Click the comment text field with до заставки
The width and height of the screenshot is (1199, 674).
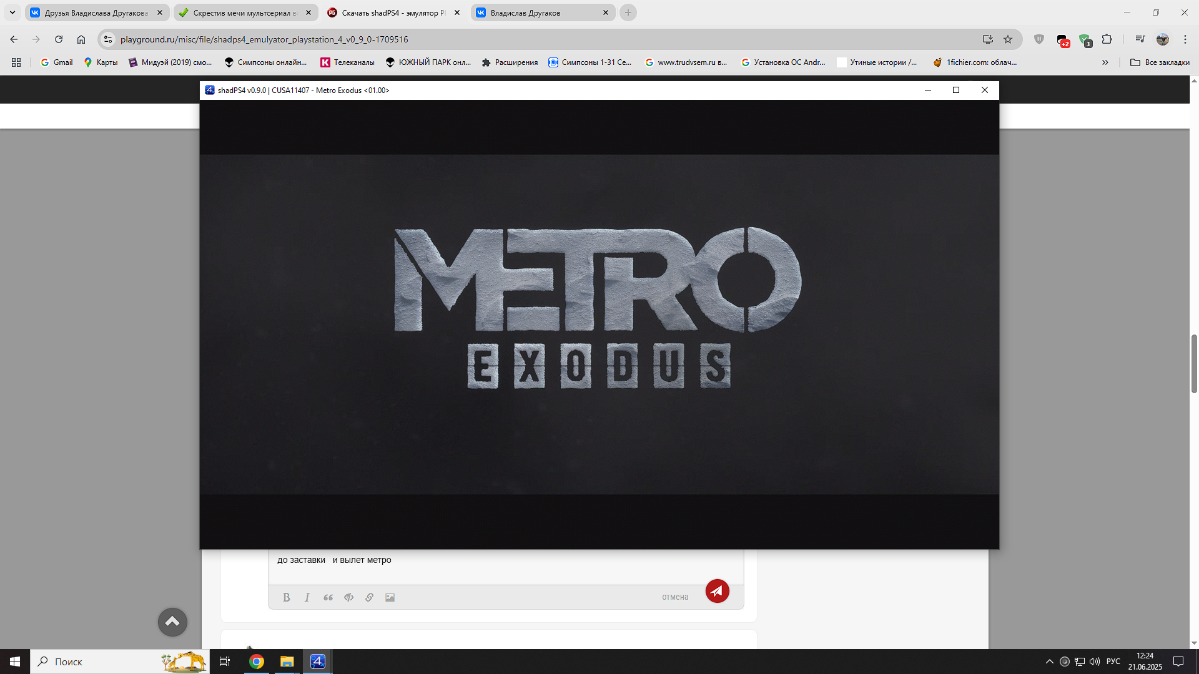click(506, 567)
